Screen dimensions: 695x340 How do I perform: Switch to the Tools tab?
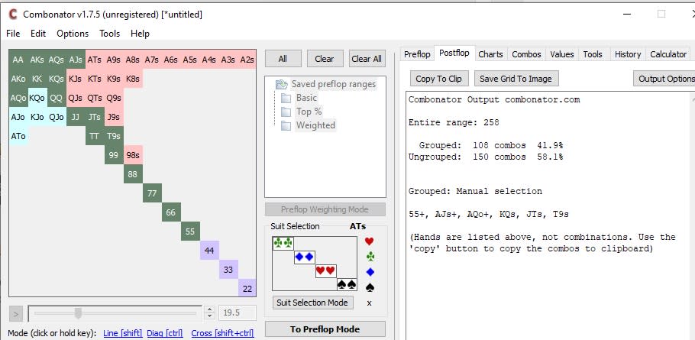593,54
